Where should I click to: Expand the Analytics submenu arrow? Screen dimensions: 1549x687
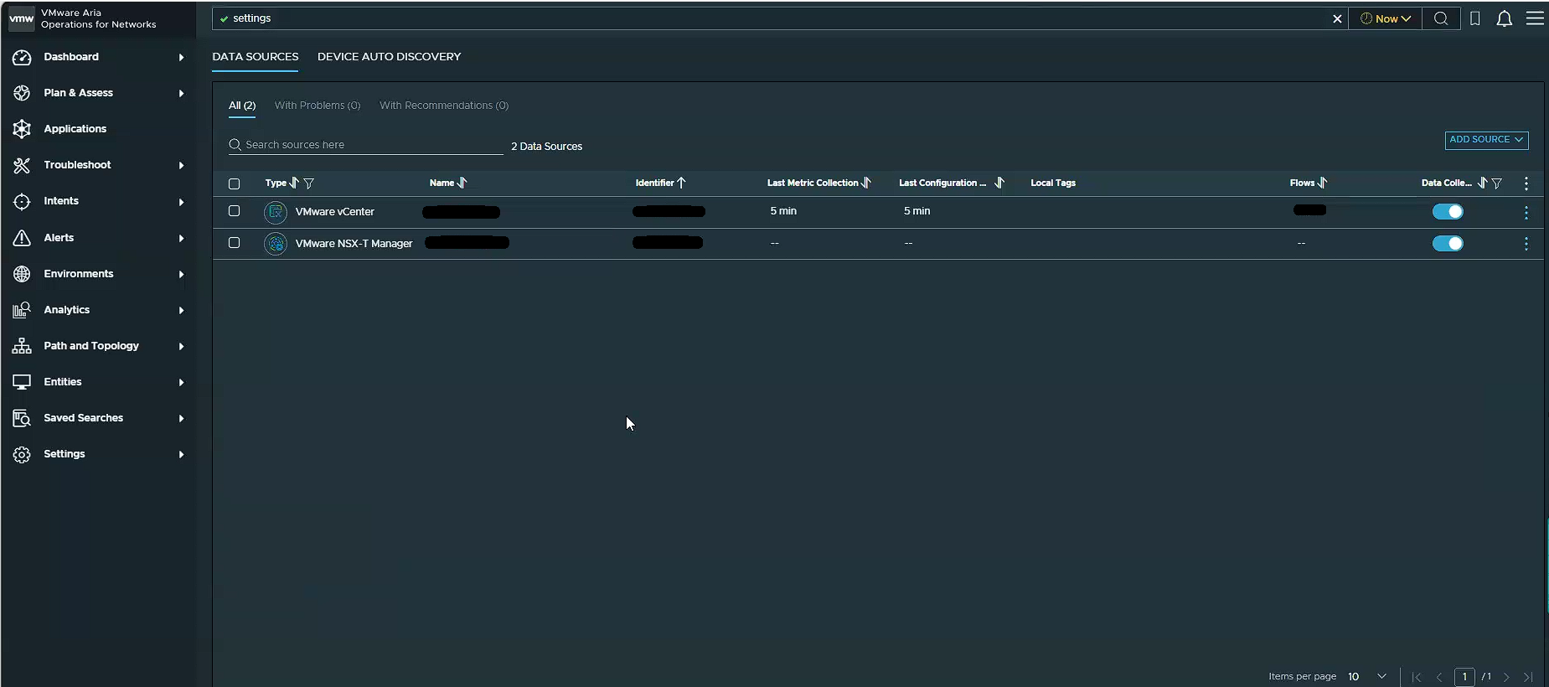[181, 310]
